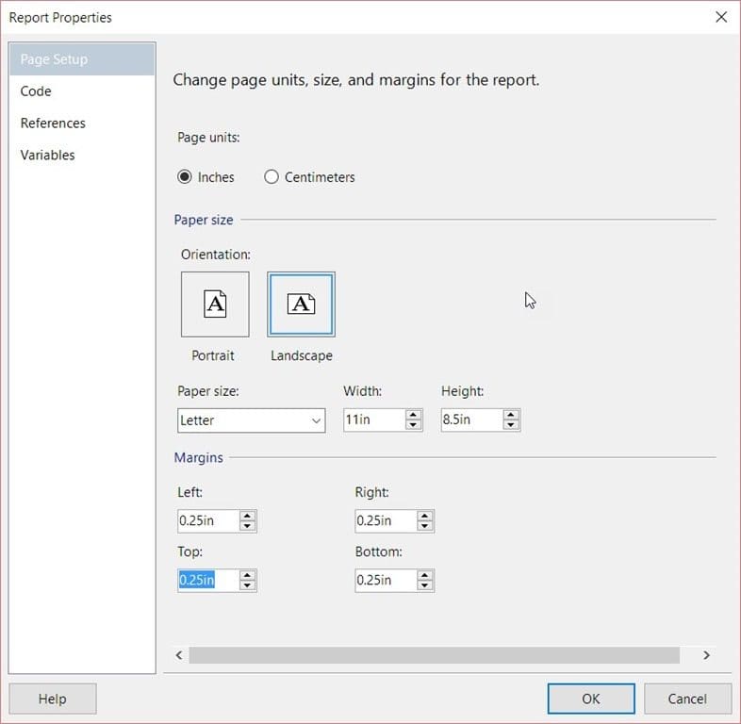Viewport: 741px width, 724px height.
Task: Select the Landscape orientation icon
Action: coord(301,304)
